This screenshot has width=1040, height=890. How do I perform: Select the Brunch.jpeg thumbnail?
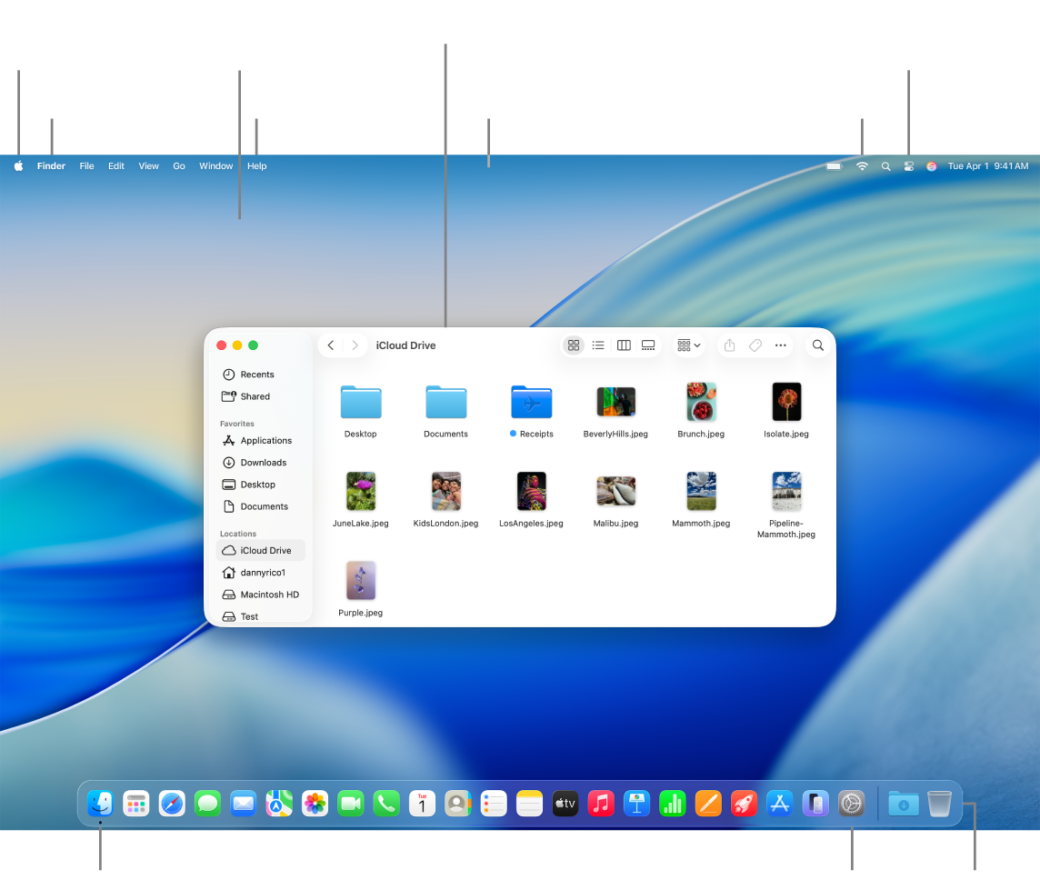click(701, 402)
